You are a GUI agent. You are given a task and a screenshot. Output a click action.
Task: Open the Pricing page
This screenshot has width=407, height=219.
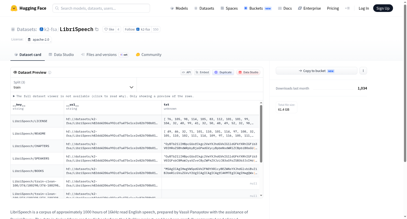[x=333, y=8]
